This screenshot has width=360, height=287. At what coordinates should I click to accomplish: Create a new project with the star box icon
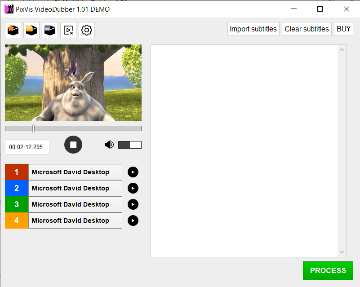(x=13, y=30)
